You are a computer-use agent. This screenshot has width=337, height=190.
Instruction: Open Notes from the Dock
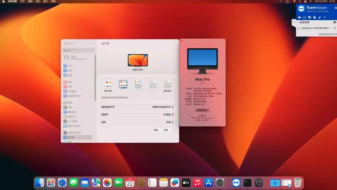click(x=164, y=183)
